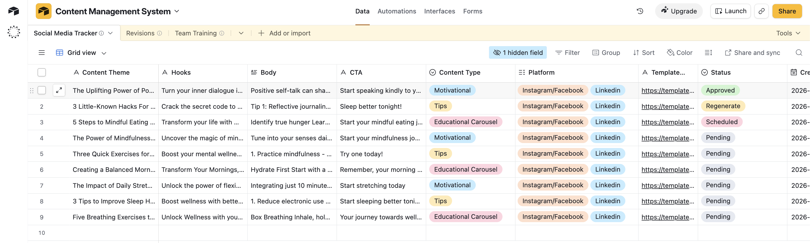Open the Sort options
The image size is (810, 243).
(643, 53)
